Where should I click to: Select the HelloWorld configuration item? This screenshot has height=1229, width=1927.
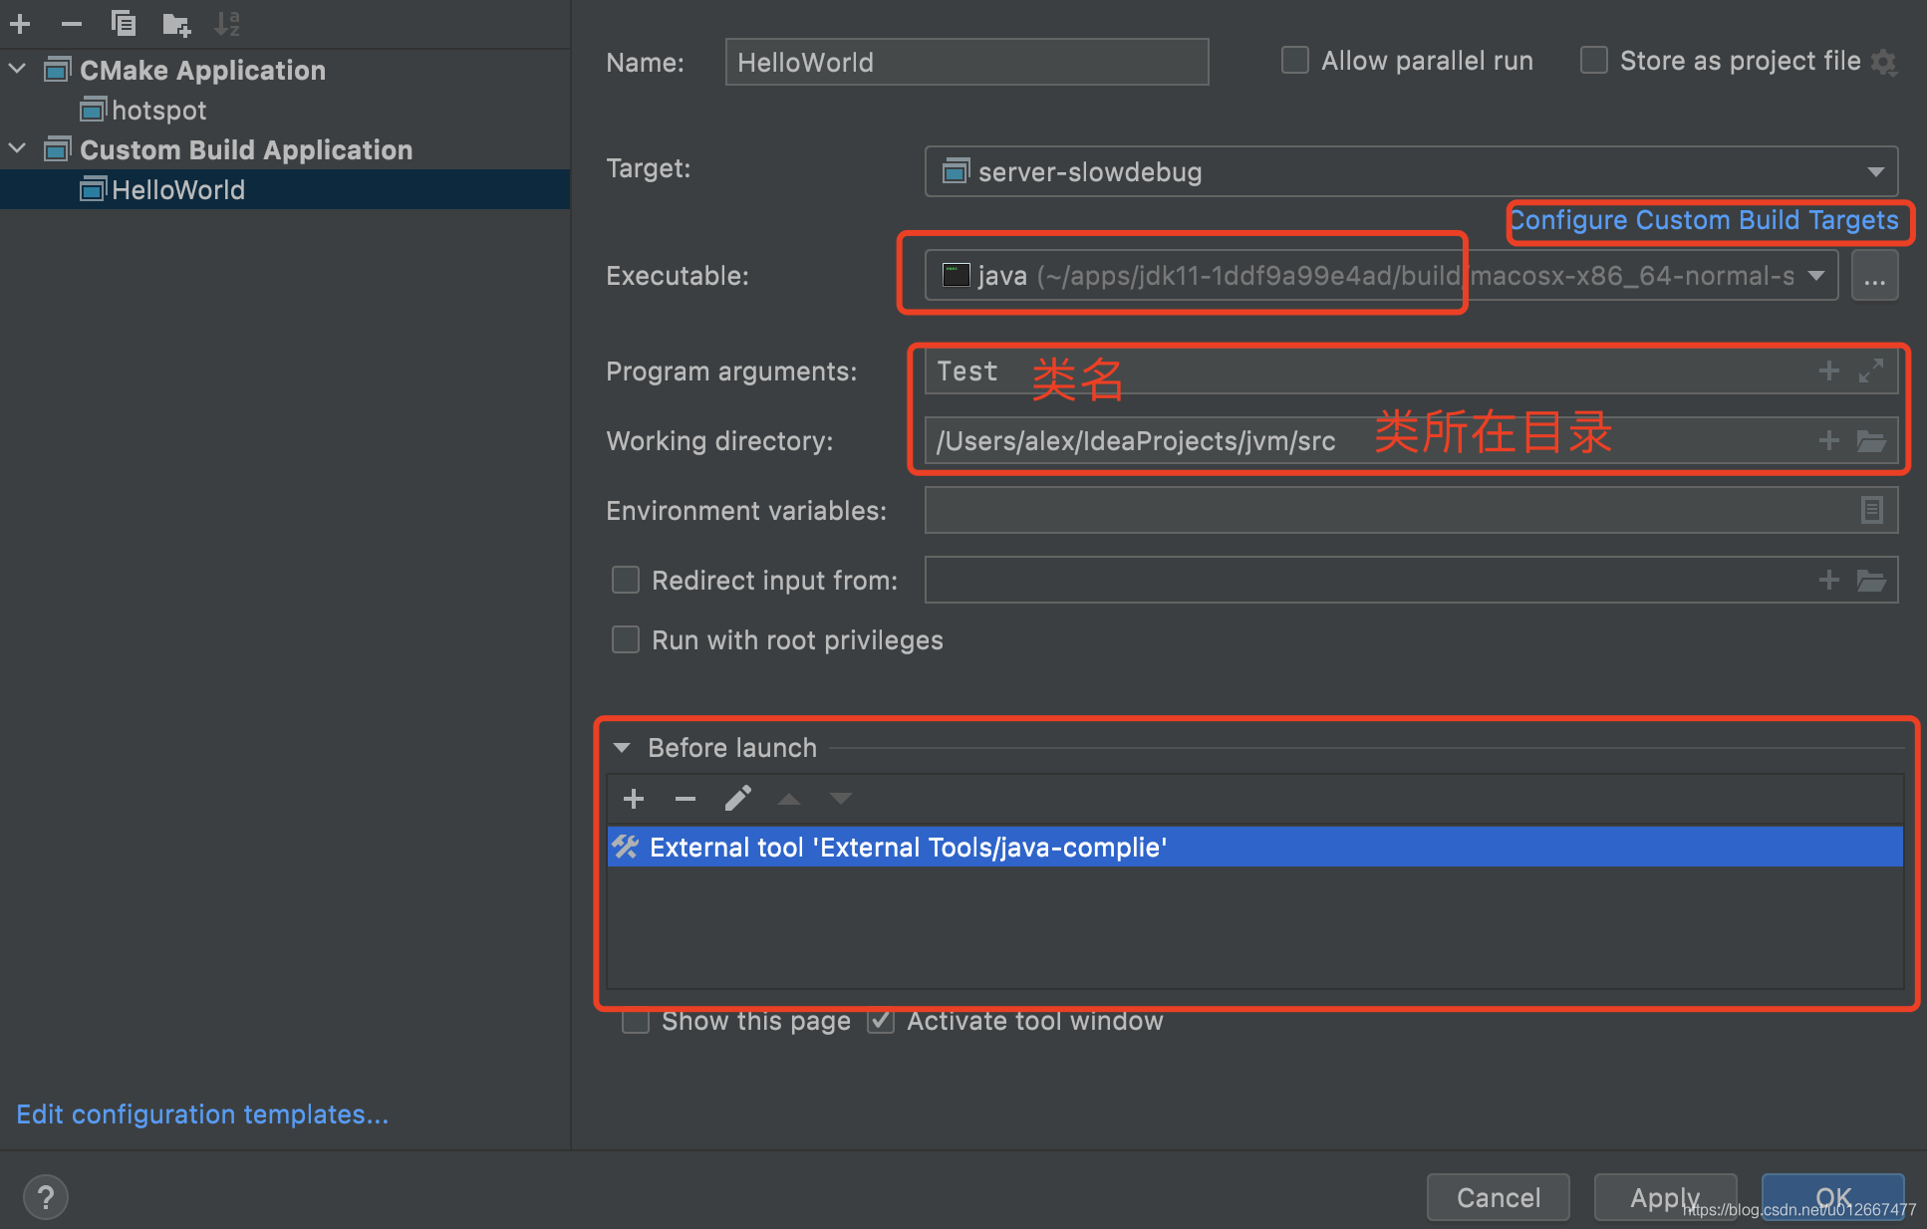[x=178, y=188]
